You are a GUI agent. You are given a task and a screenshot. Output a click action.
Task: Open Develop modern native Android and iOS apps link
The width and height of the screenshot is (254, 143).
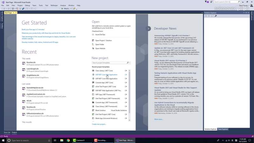[x=40, y=42]
